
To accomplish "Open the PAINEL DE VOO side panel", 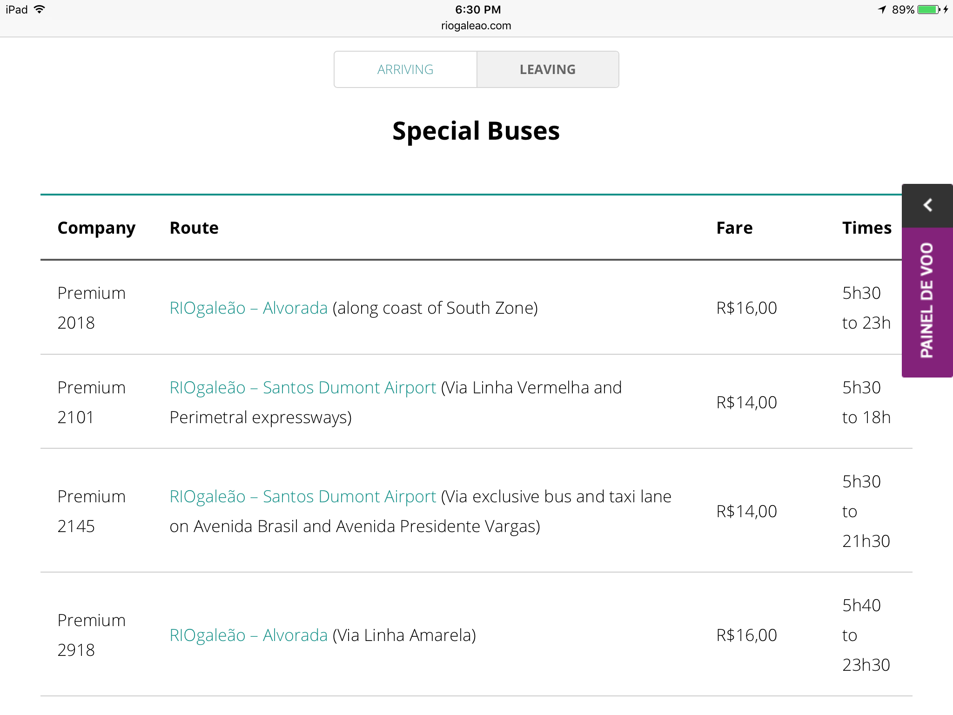I will [x=927, y=301].
